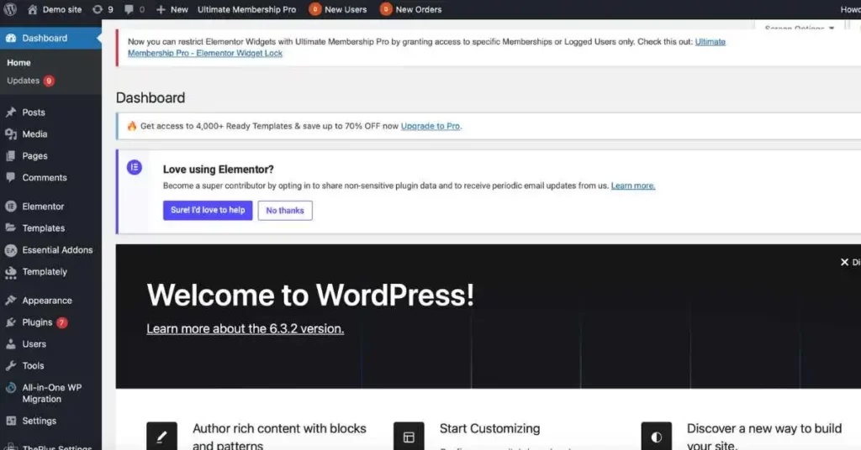Open Appearance menu item
The width and height of the screenshot is (861, 450).
click(x=47, y=301)
